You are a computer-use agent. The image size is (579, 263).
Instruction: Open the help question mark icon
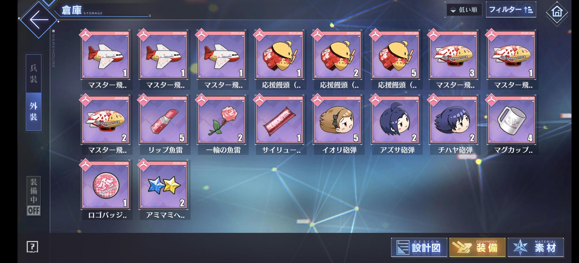tap(32, 247)
